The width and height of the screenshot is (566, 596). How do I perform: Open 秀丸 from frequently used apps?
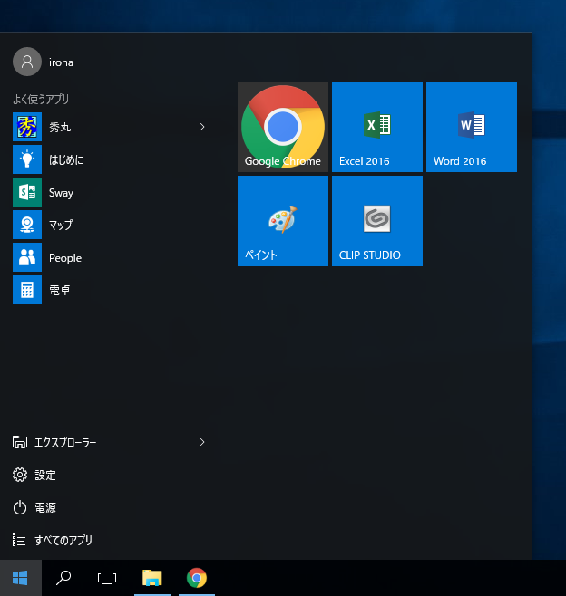[61, 128]
